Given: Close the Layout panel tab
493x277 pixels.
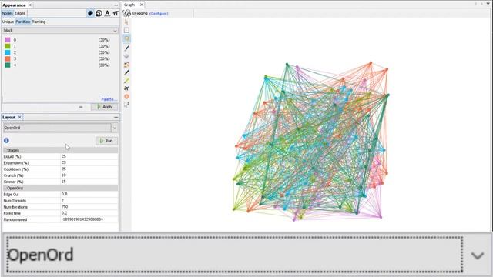Looking at the screenshot, I should 19,117.
